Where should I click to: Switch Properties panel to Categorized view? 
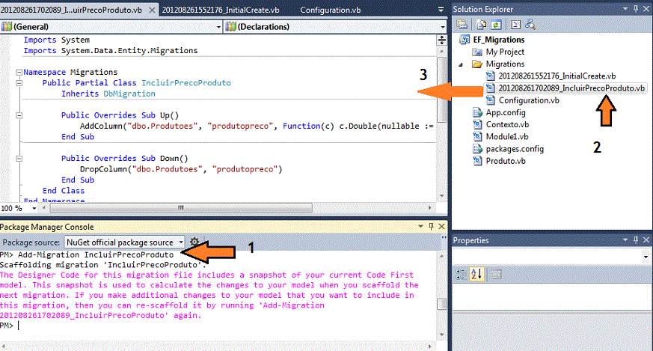tap(460, 274)
